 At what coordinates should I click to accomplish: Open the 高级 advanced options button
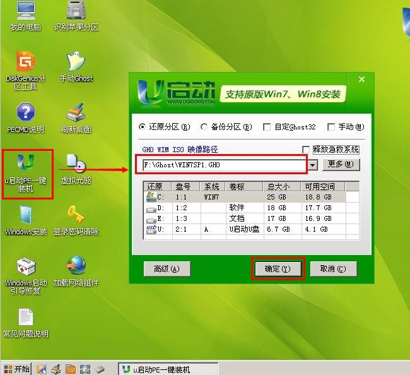click(x=162, y=268)
